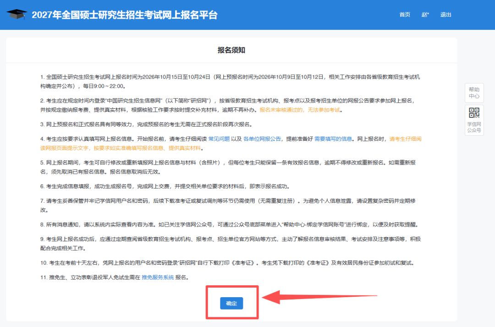
Task: Click 退出 to log out
Action: tap(446, 15)
